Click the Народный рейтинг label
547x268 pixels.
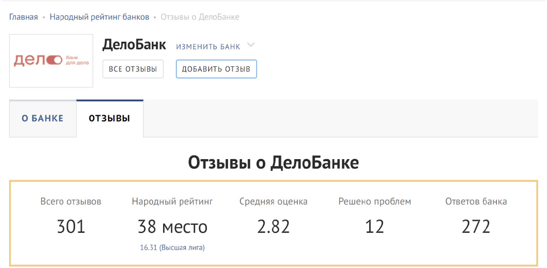(172, 201)
